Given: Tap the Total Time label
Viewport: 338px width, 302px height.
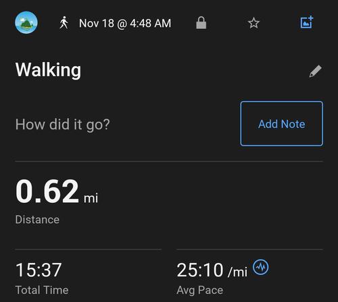Looking at the screenshot, I should click(x=42, y=290).
